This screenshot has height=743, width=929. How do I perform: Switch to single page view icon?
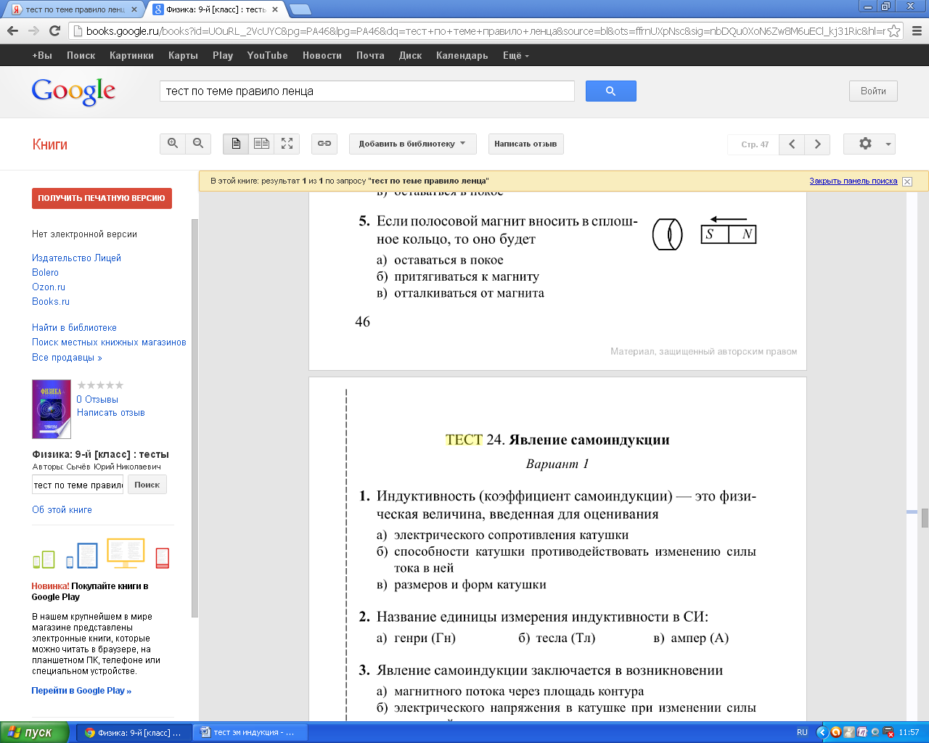click(x=236, y=144)
